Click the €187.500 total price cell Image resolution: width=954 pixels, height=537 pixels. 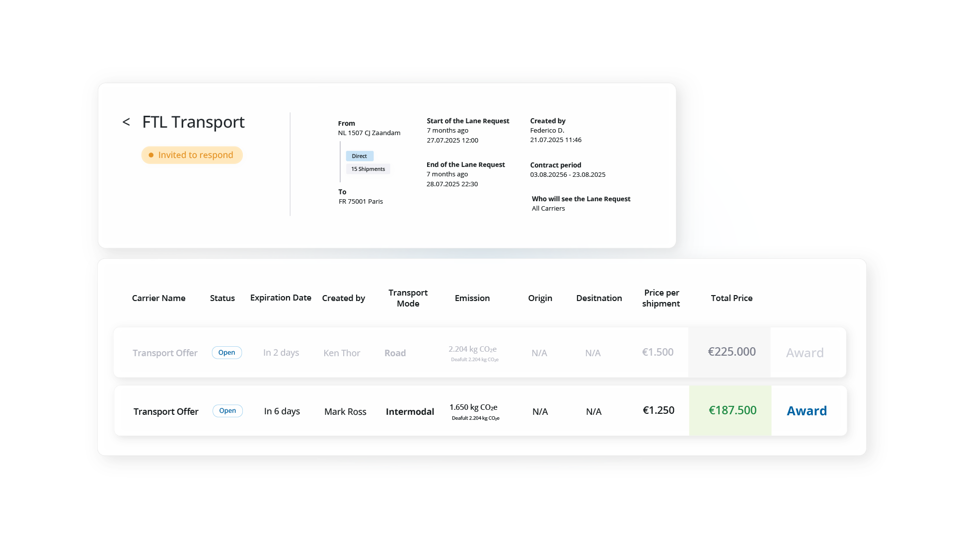coord(732,410)
